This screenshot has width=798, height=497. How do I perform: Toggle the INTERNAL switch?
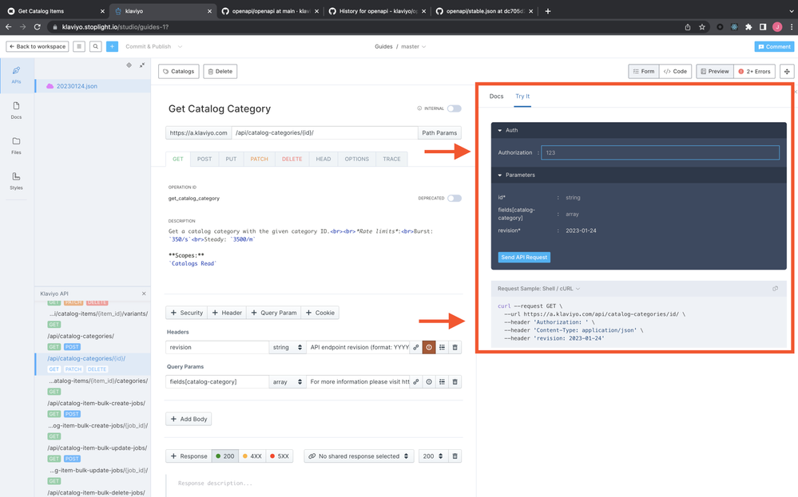[454, 108]
